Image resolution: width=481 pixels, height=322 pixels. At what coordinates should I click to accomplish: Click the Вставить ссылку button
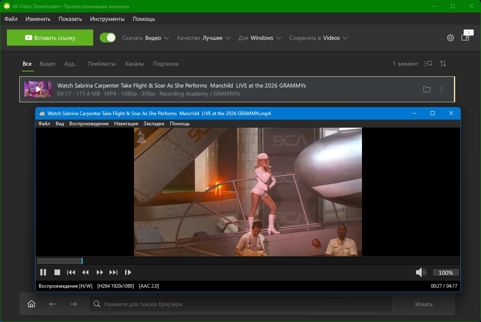click(x=50, y=38)
